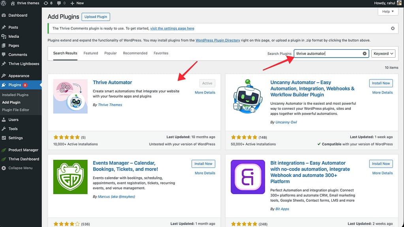The image size is (404, 227).
Task: Switch to the Featured tab
Action: pyautogui.click(x=90, y=53)
